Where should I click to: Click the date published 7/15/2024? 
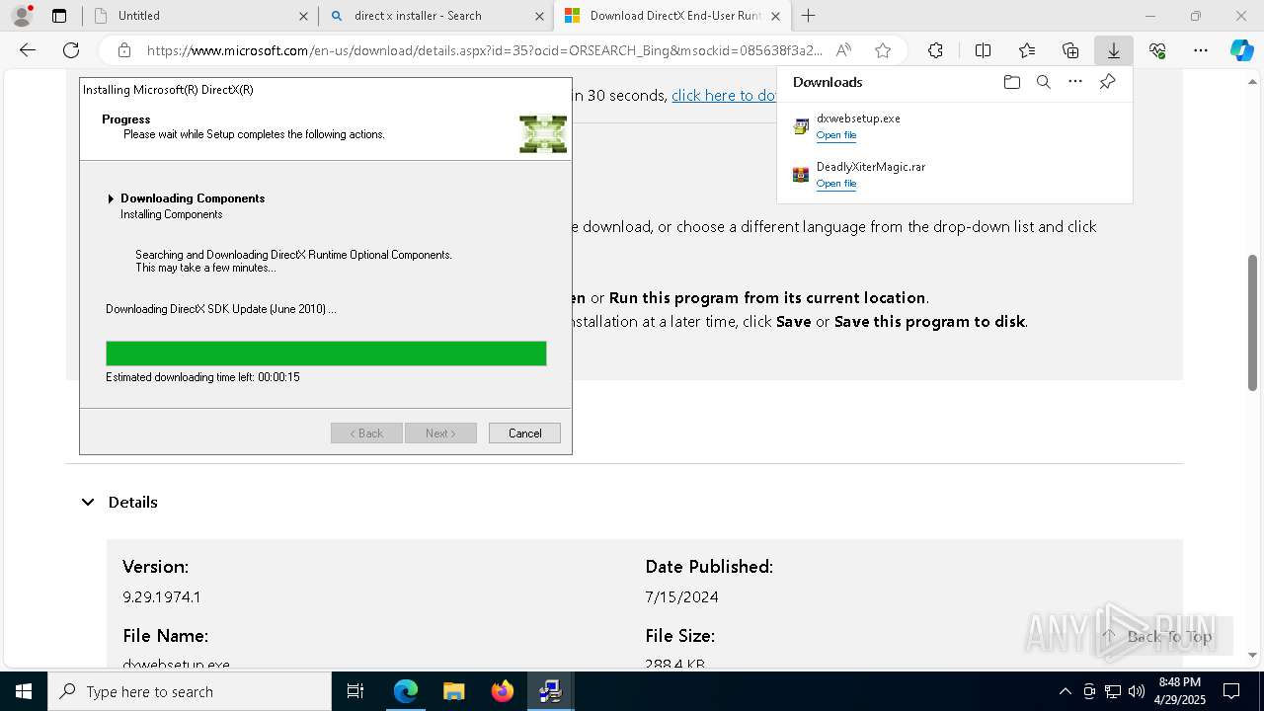pyautogui.click(x=682, y=596)
